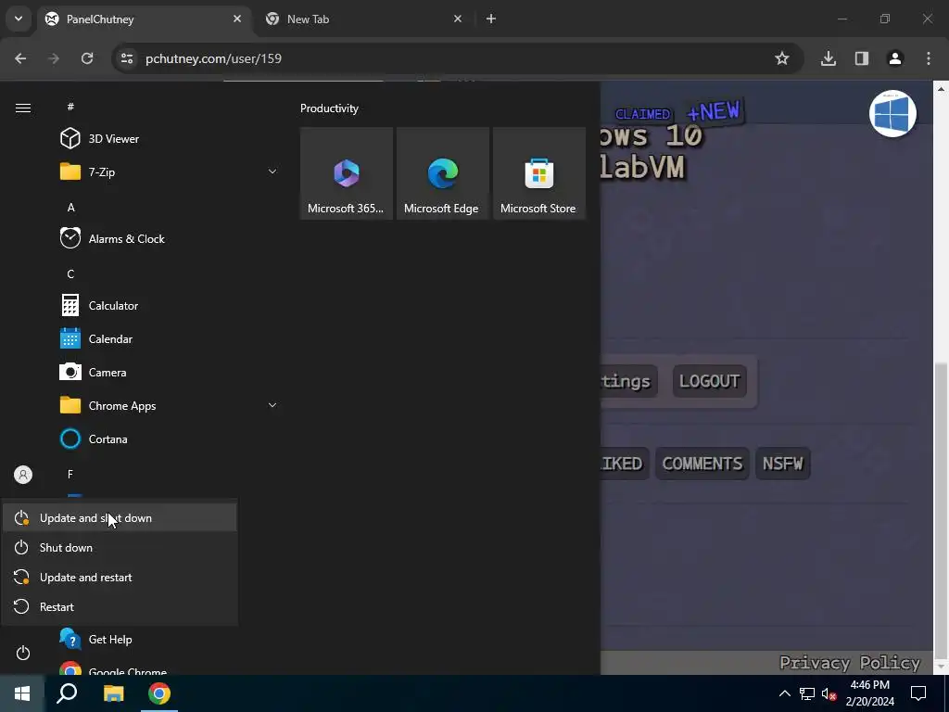Switch to the PanelChutney tab
This screenshot has width=949, height=712.
click(x=143, y=19)
